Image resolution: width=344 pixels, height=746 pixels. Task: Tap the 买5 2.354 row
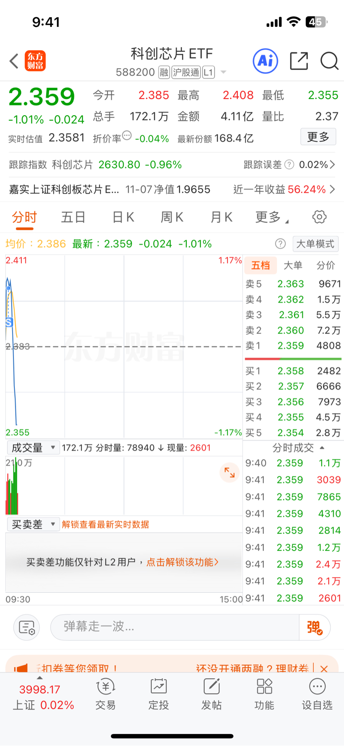[293, 433]
